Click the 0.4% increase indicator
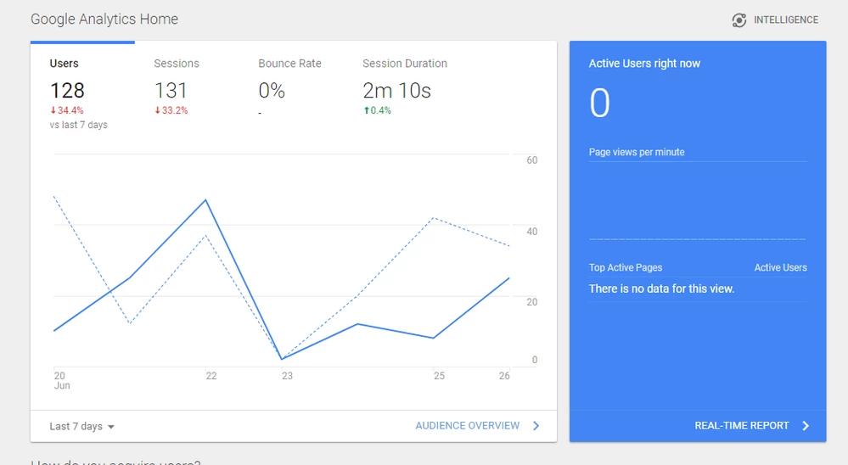848x465 pixels. [377, 110]
